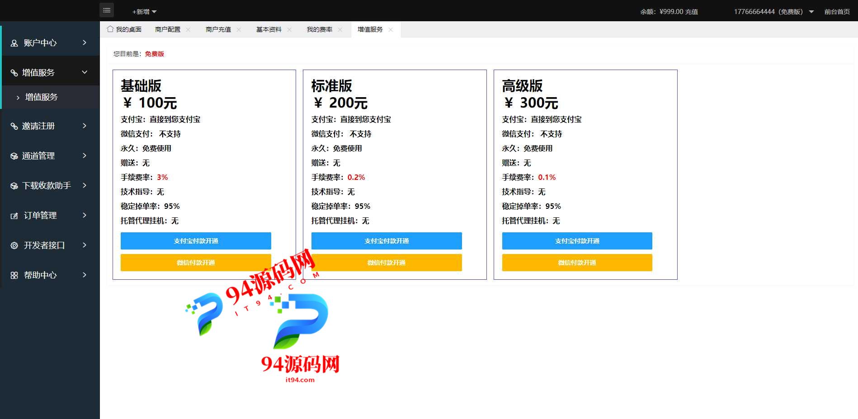The width and height of the screenshot is (858, 419).
Task: Click the 17766664444 (免费版) account name
Action: point(768,12)
